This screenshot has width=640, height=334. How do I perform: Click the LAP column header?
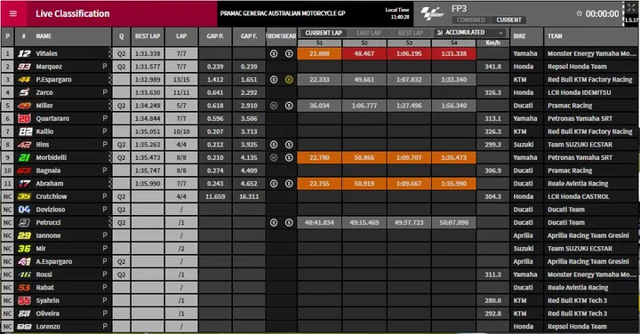coord(181,36)
